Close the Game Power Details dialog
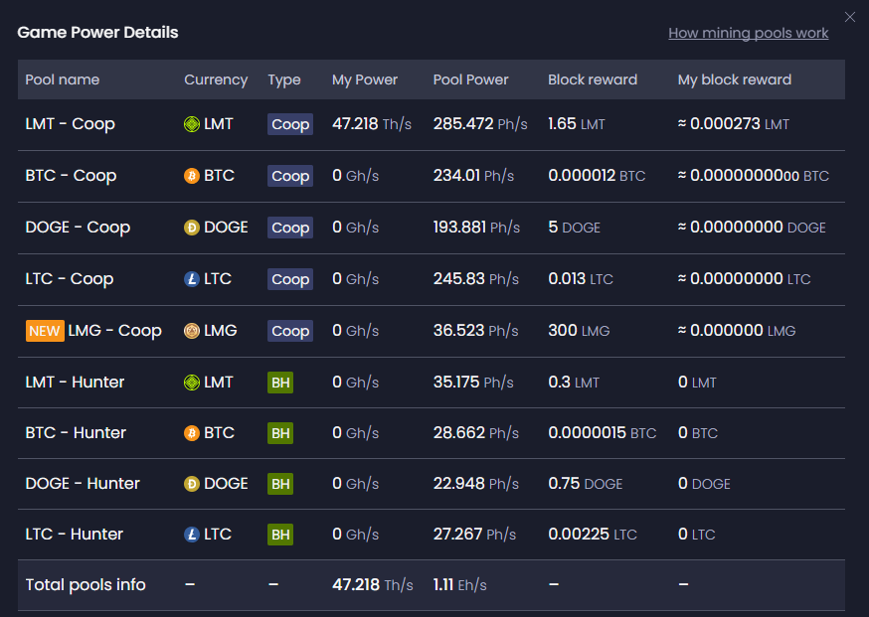 (x=849, y=17)
